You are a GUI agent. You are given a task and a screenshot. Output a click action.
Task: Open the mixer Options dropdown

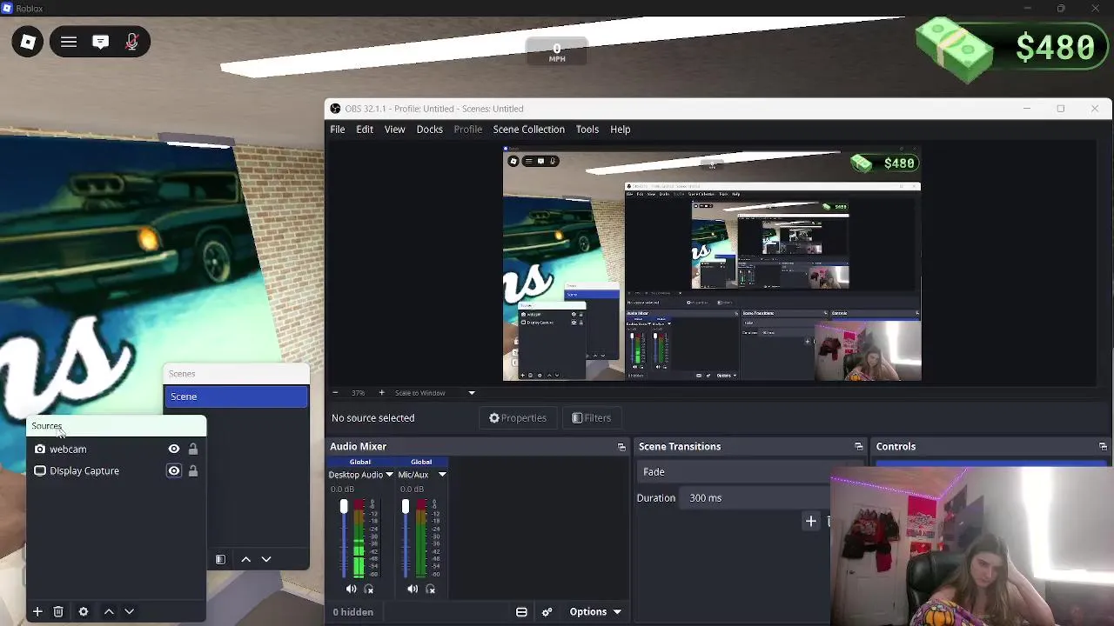595,612
